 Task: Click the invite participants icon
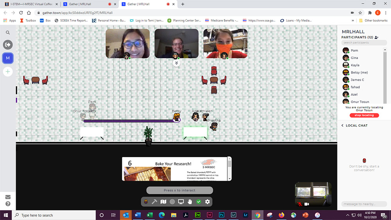pyautogui.click(x=377, y=37)
